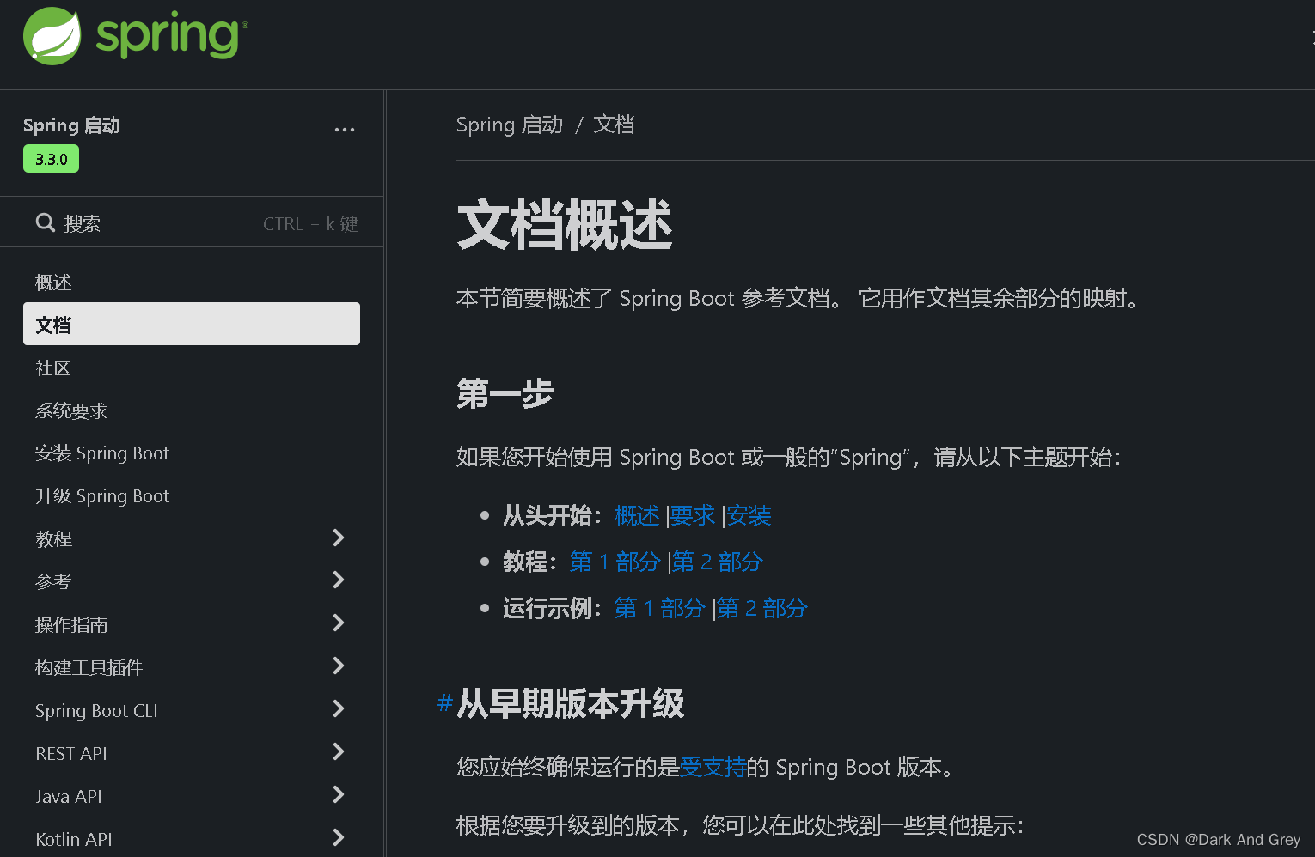Expand the Kotlin API chevron
The image size is (1315, 857).
(339, 837)
